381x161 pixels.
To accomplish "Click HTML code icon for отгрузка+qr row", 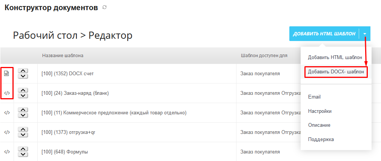I will pyautogui.click(x=7, y=132).
